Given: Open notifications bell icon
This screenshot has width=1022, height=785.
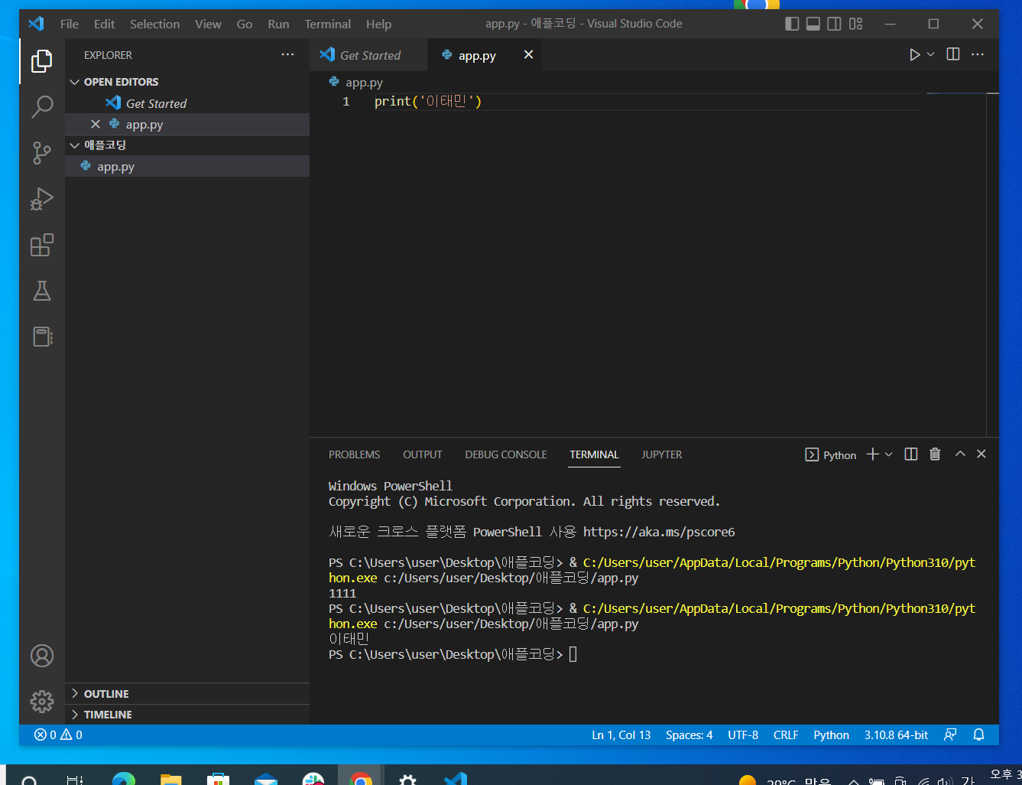Looking at the screenshot, I should pyautogui.click(x=978, y=735).
